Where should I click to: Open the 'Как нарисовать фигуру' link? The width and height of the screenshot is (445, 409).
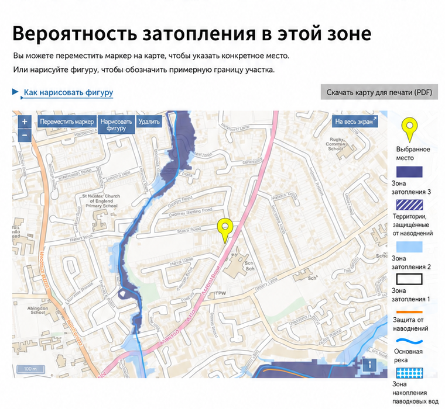(x=69, y=92)
